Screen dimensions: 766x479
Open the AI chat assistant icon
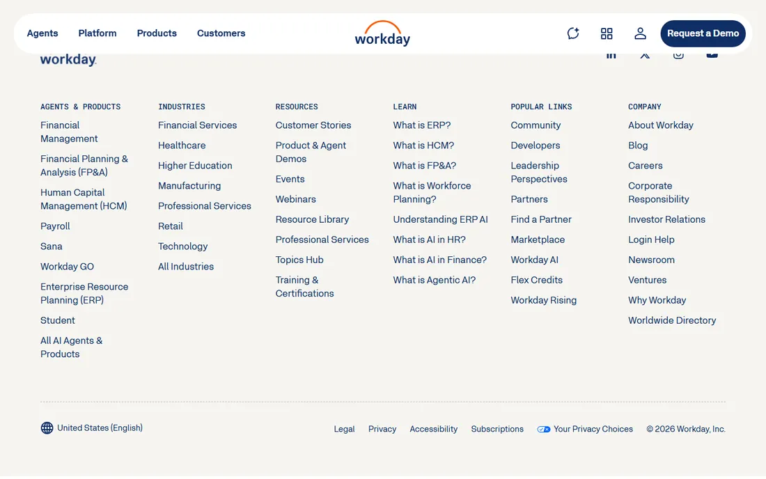click(x=573, y=33)
